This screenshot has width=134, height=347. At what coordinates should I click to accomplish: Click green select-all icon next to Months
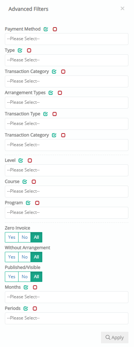pos(26,287)
